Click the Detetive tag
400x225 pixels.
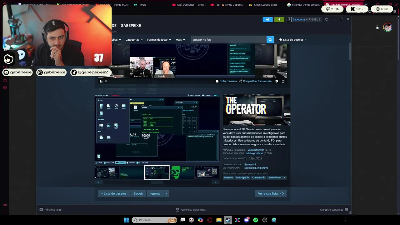228,177
